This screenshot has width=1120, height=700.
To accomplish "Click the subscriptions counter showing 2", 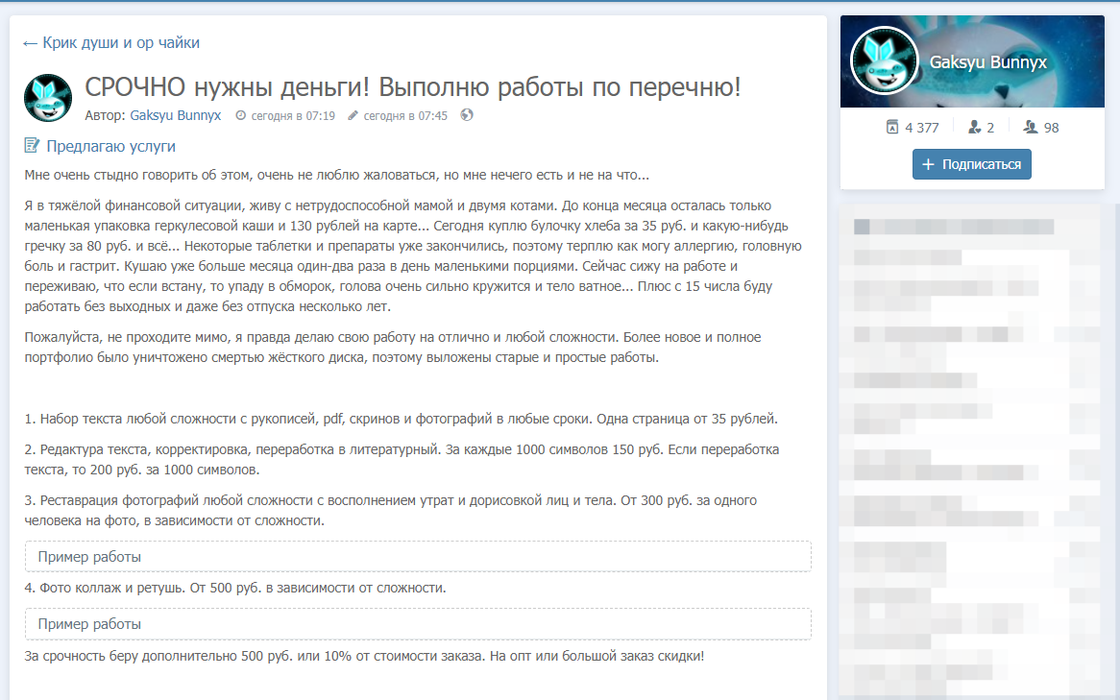I will tap(982, 127).
